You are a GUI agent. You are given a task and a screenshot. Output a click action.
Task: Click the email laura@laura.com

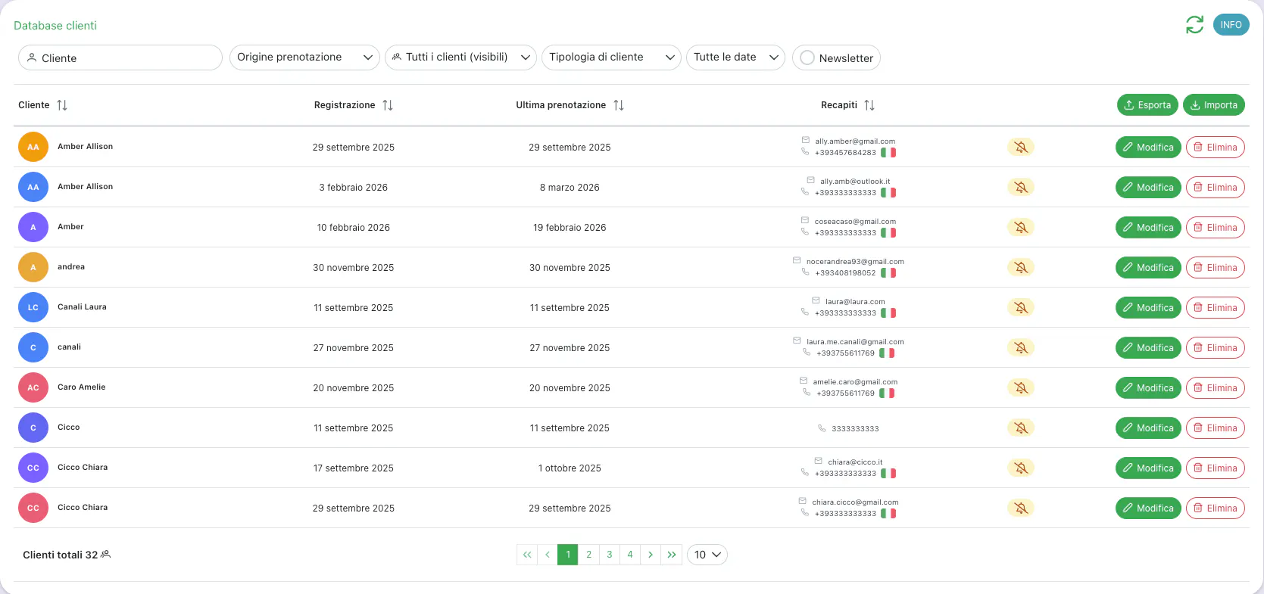tap(855, 302)
